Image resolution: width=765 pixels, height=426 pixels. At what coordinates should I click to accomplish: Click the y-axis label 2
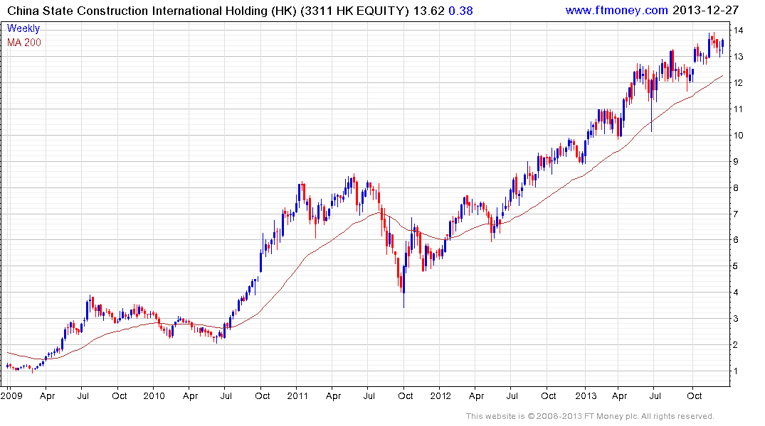pyautogui.click(x=736, y=345)
